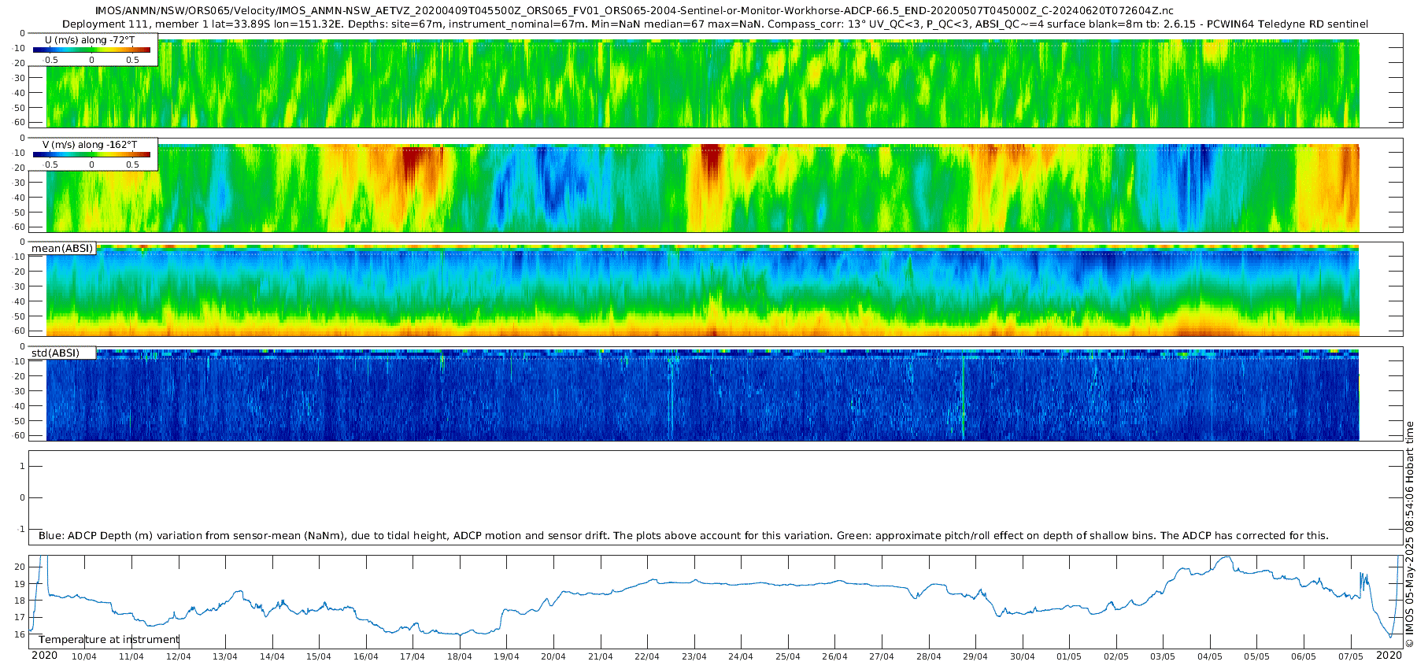This screenshot has height=669, width=1417.
Task: Click the 2020 year label at bottom left
Action: coord(44,656)
